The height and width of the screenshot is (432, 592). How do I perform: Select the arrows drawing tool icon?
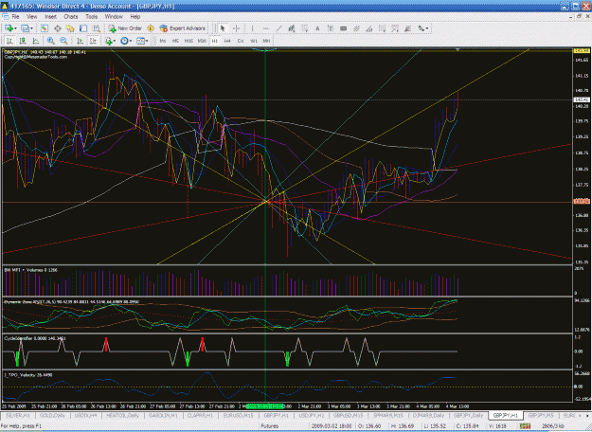[421, 28]
